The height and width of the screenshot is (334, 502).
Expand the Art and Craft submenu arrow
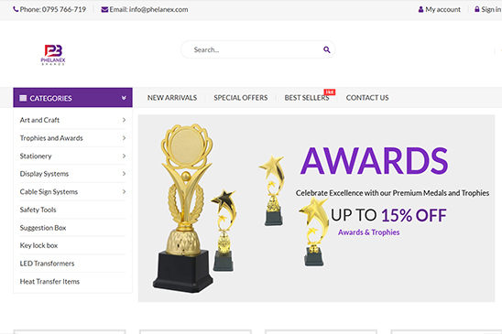click(124, 120)
